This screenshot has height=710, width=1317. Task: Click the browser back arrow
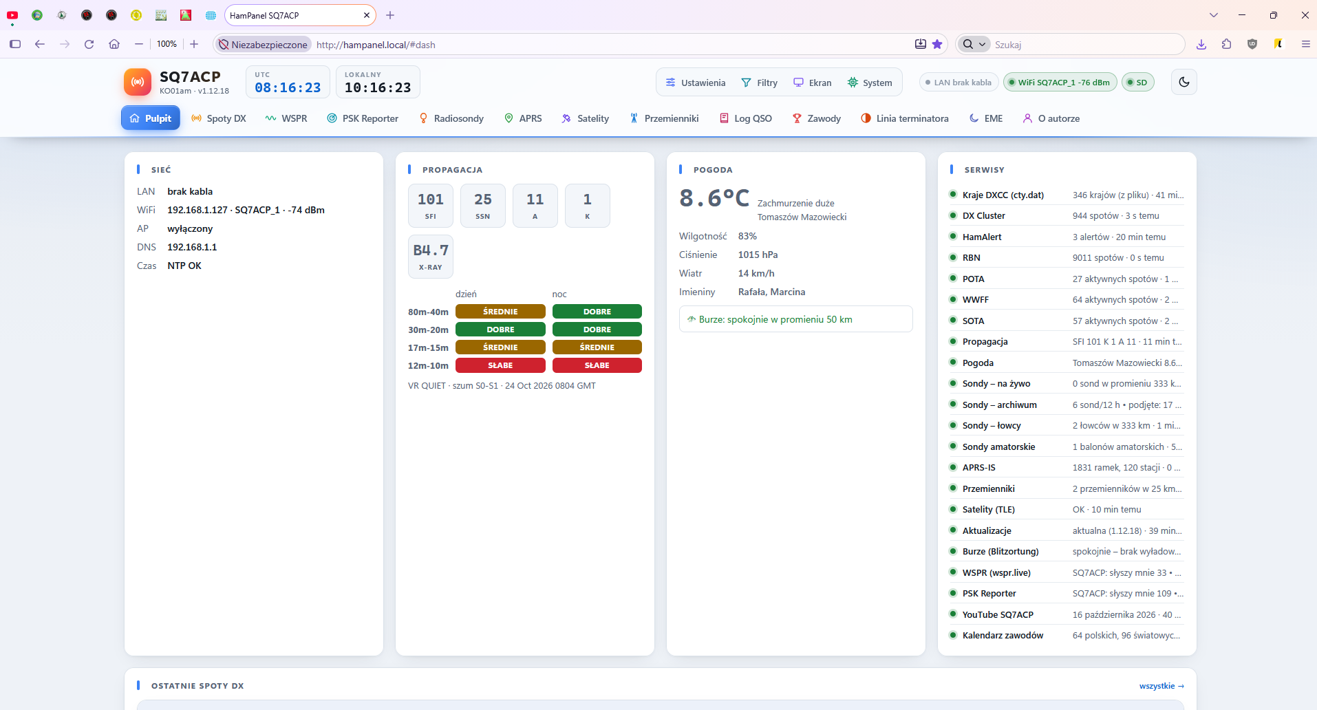coord(40,44)
